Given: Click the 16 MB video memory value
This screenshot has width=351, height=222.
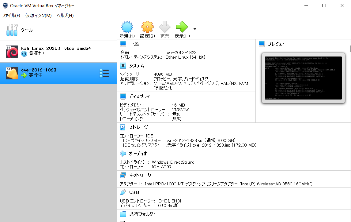Looking at the screenshot, I should click(178, 105).
